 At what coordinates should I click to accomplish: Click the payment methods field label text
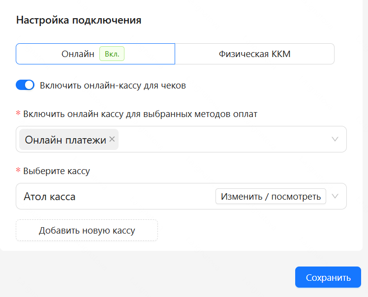coord(140,114)
